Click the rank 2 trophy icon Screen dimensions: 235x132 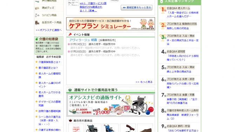pyautogui.click(x=163, y=26)
